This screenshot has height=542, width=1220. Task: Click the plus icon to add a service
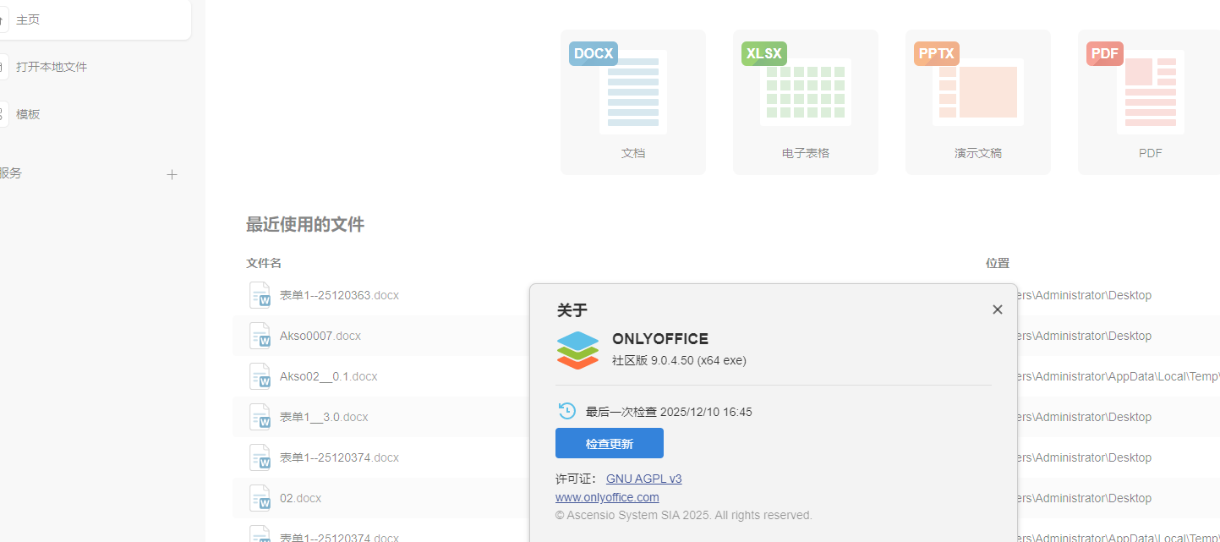click(172, 175)
